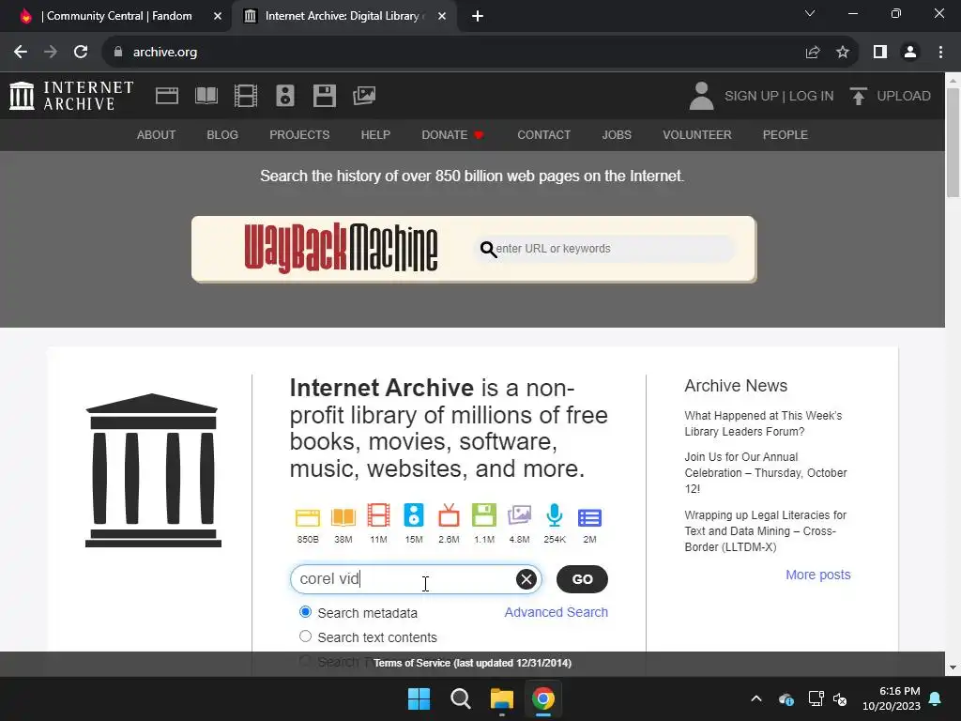
Task: Open the More posts link
Action: (818, 575)
